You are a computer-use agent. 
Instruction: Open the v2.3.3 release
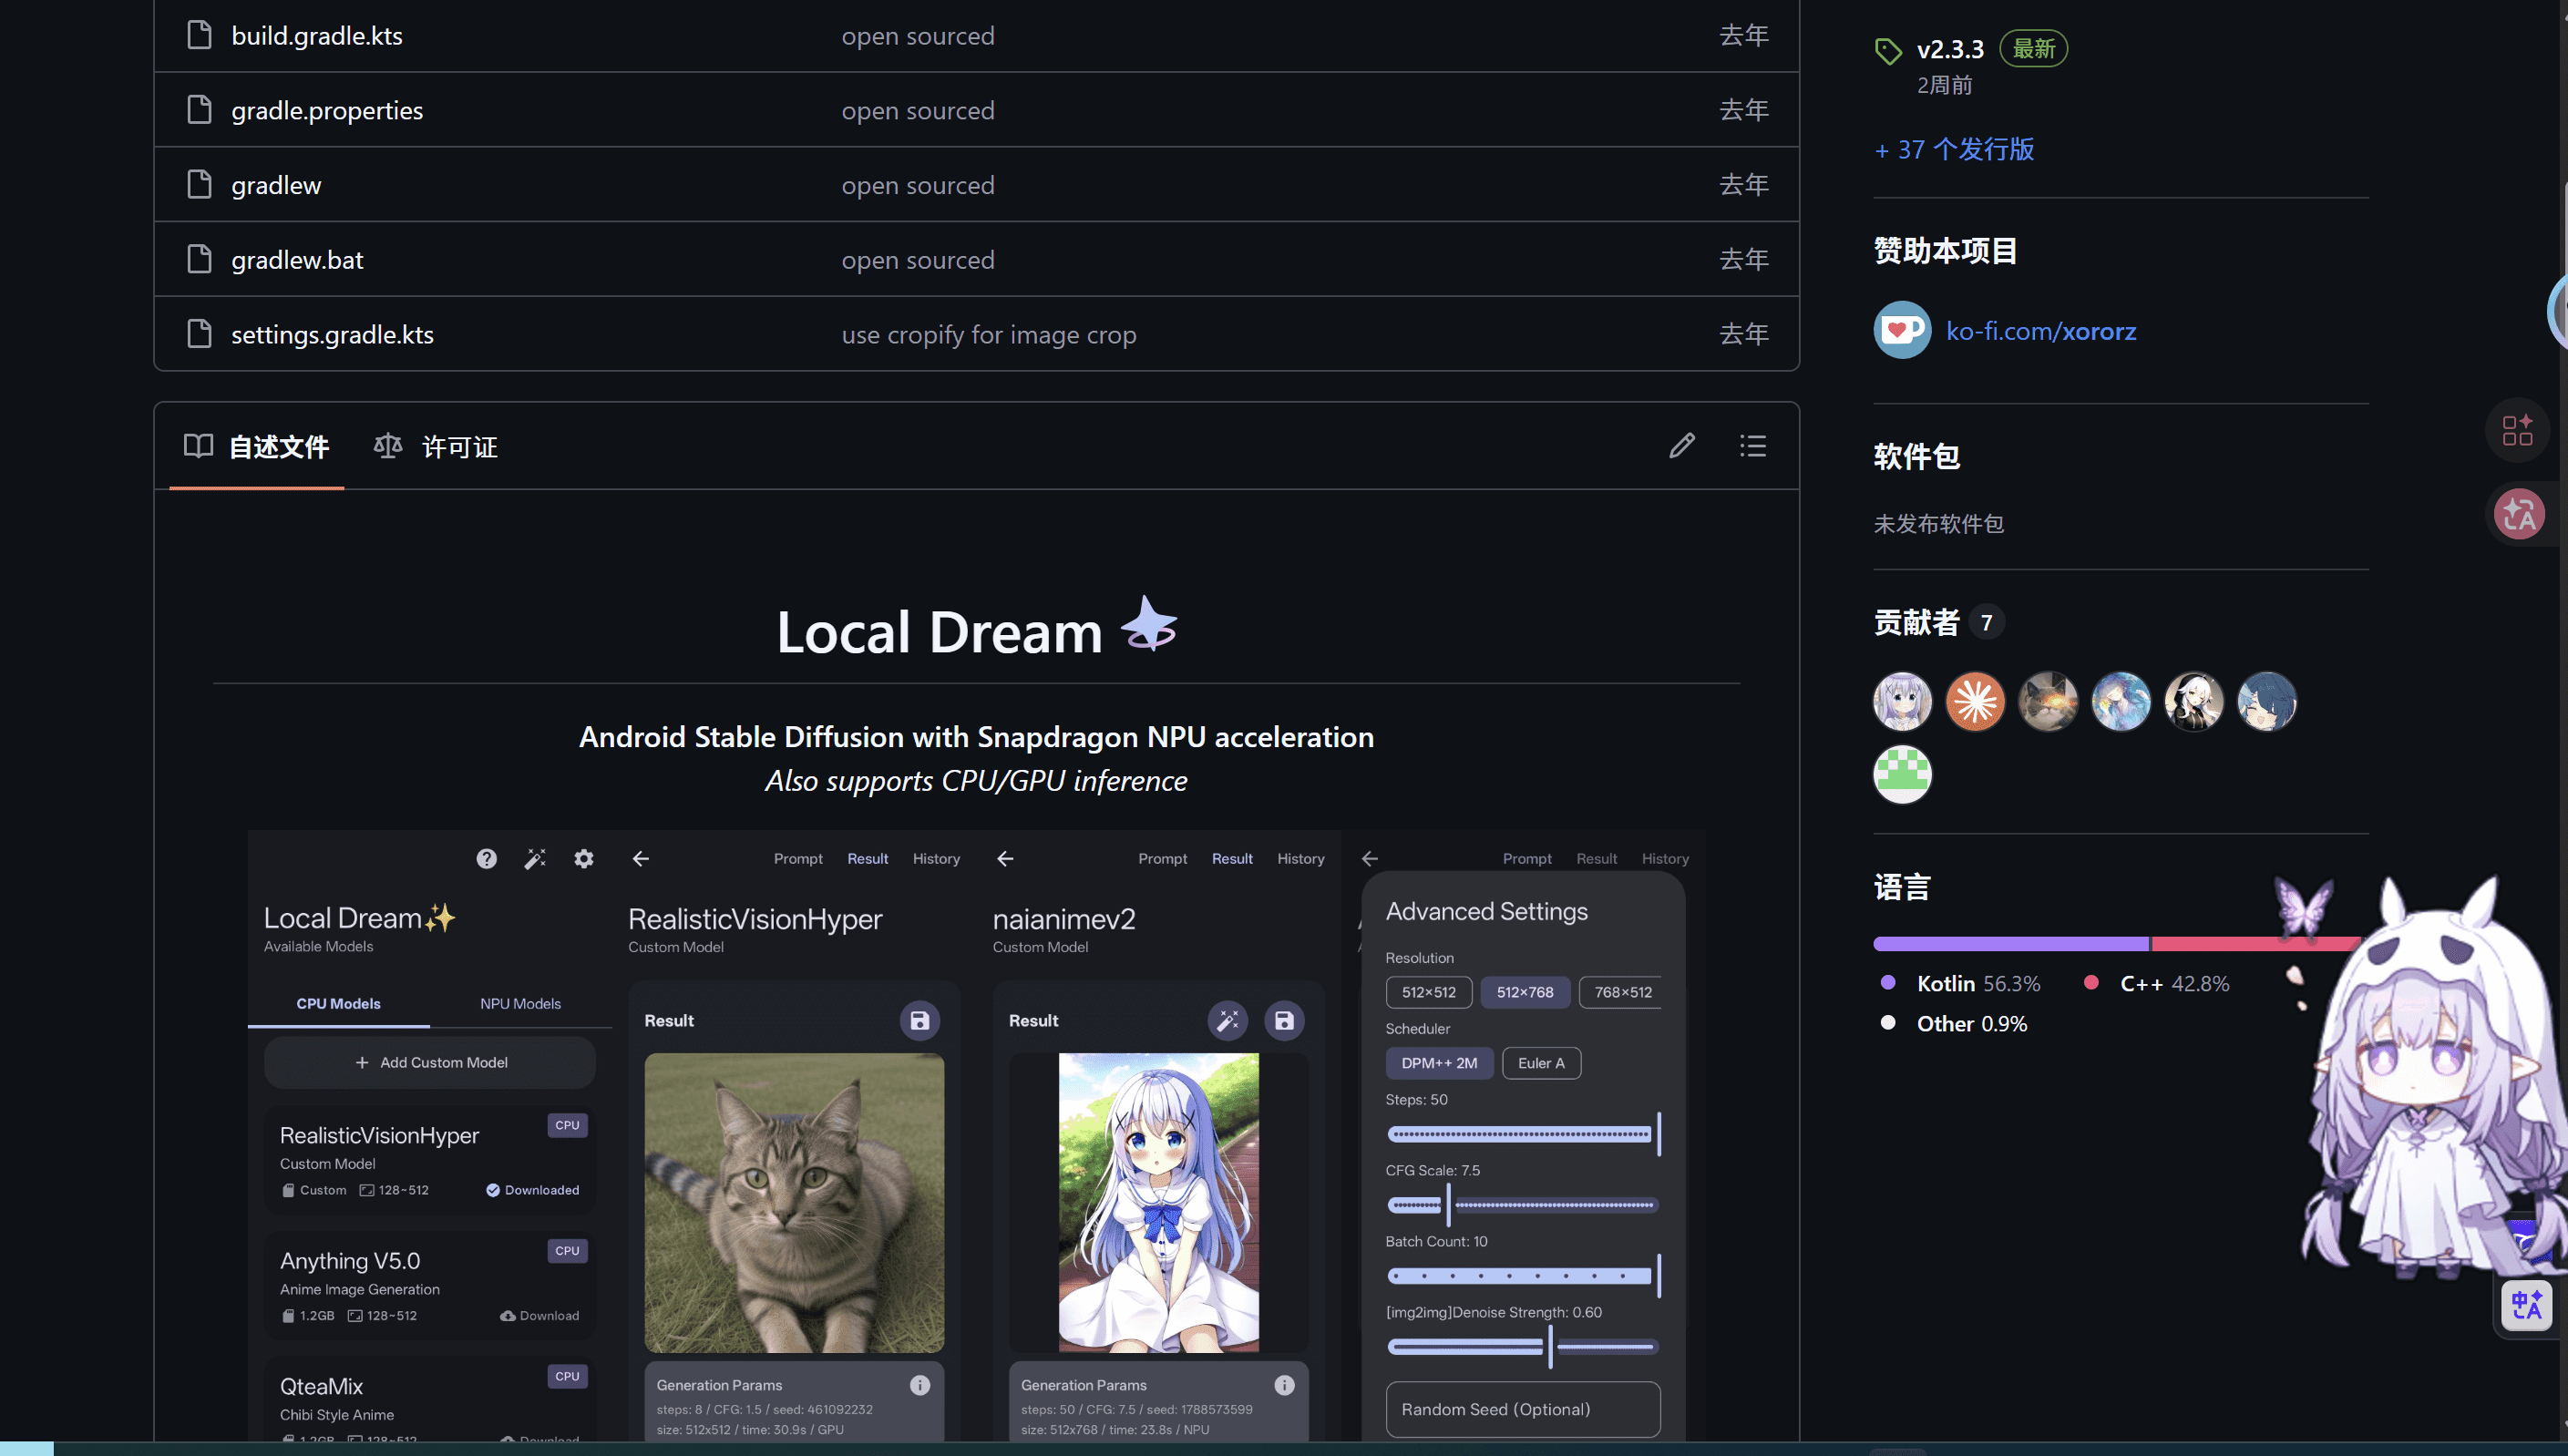1950,49
